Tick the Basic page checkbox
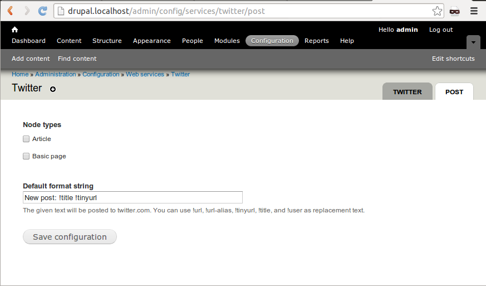The width and height of the screenshot is (486, 286). (26, 156)
